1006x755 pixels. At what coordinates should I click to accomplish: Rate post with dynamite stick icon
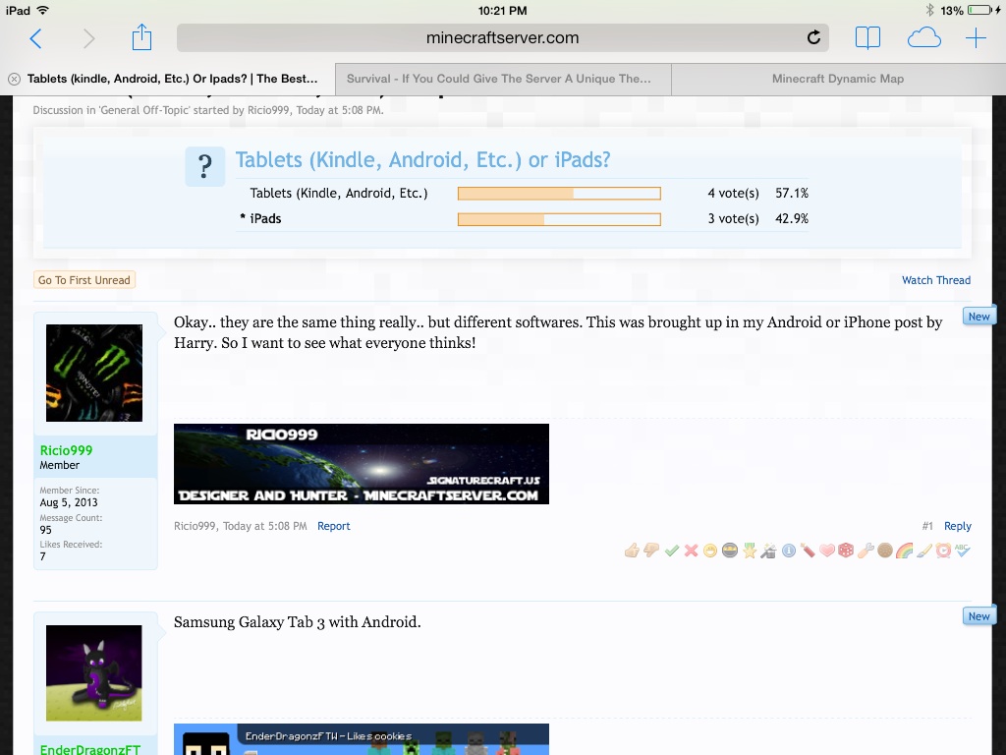[x=808, y=551]
